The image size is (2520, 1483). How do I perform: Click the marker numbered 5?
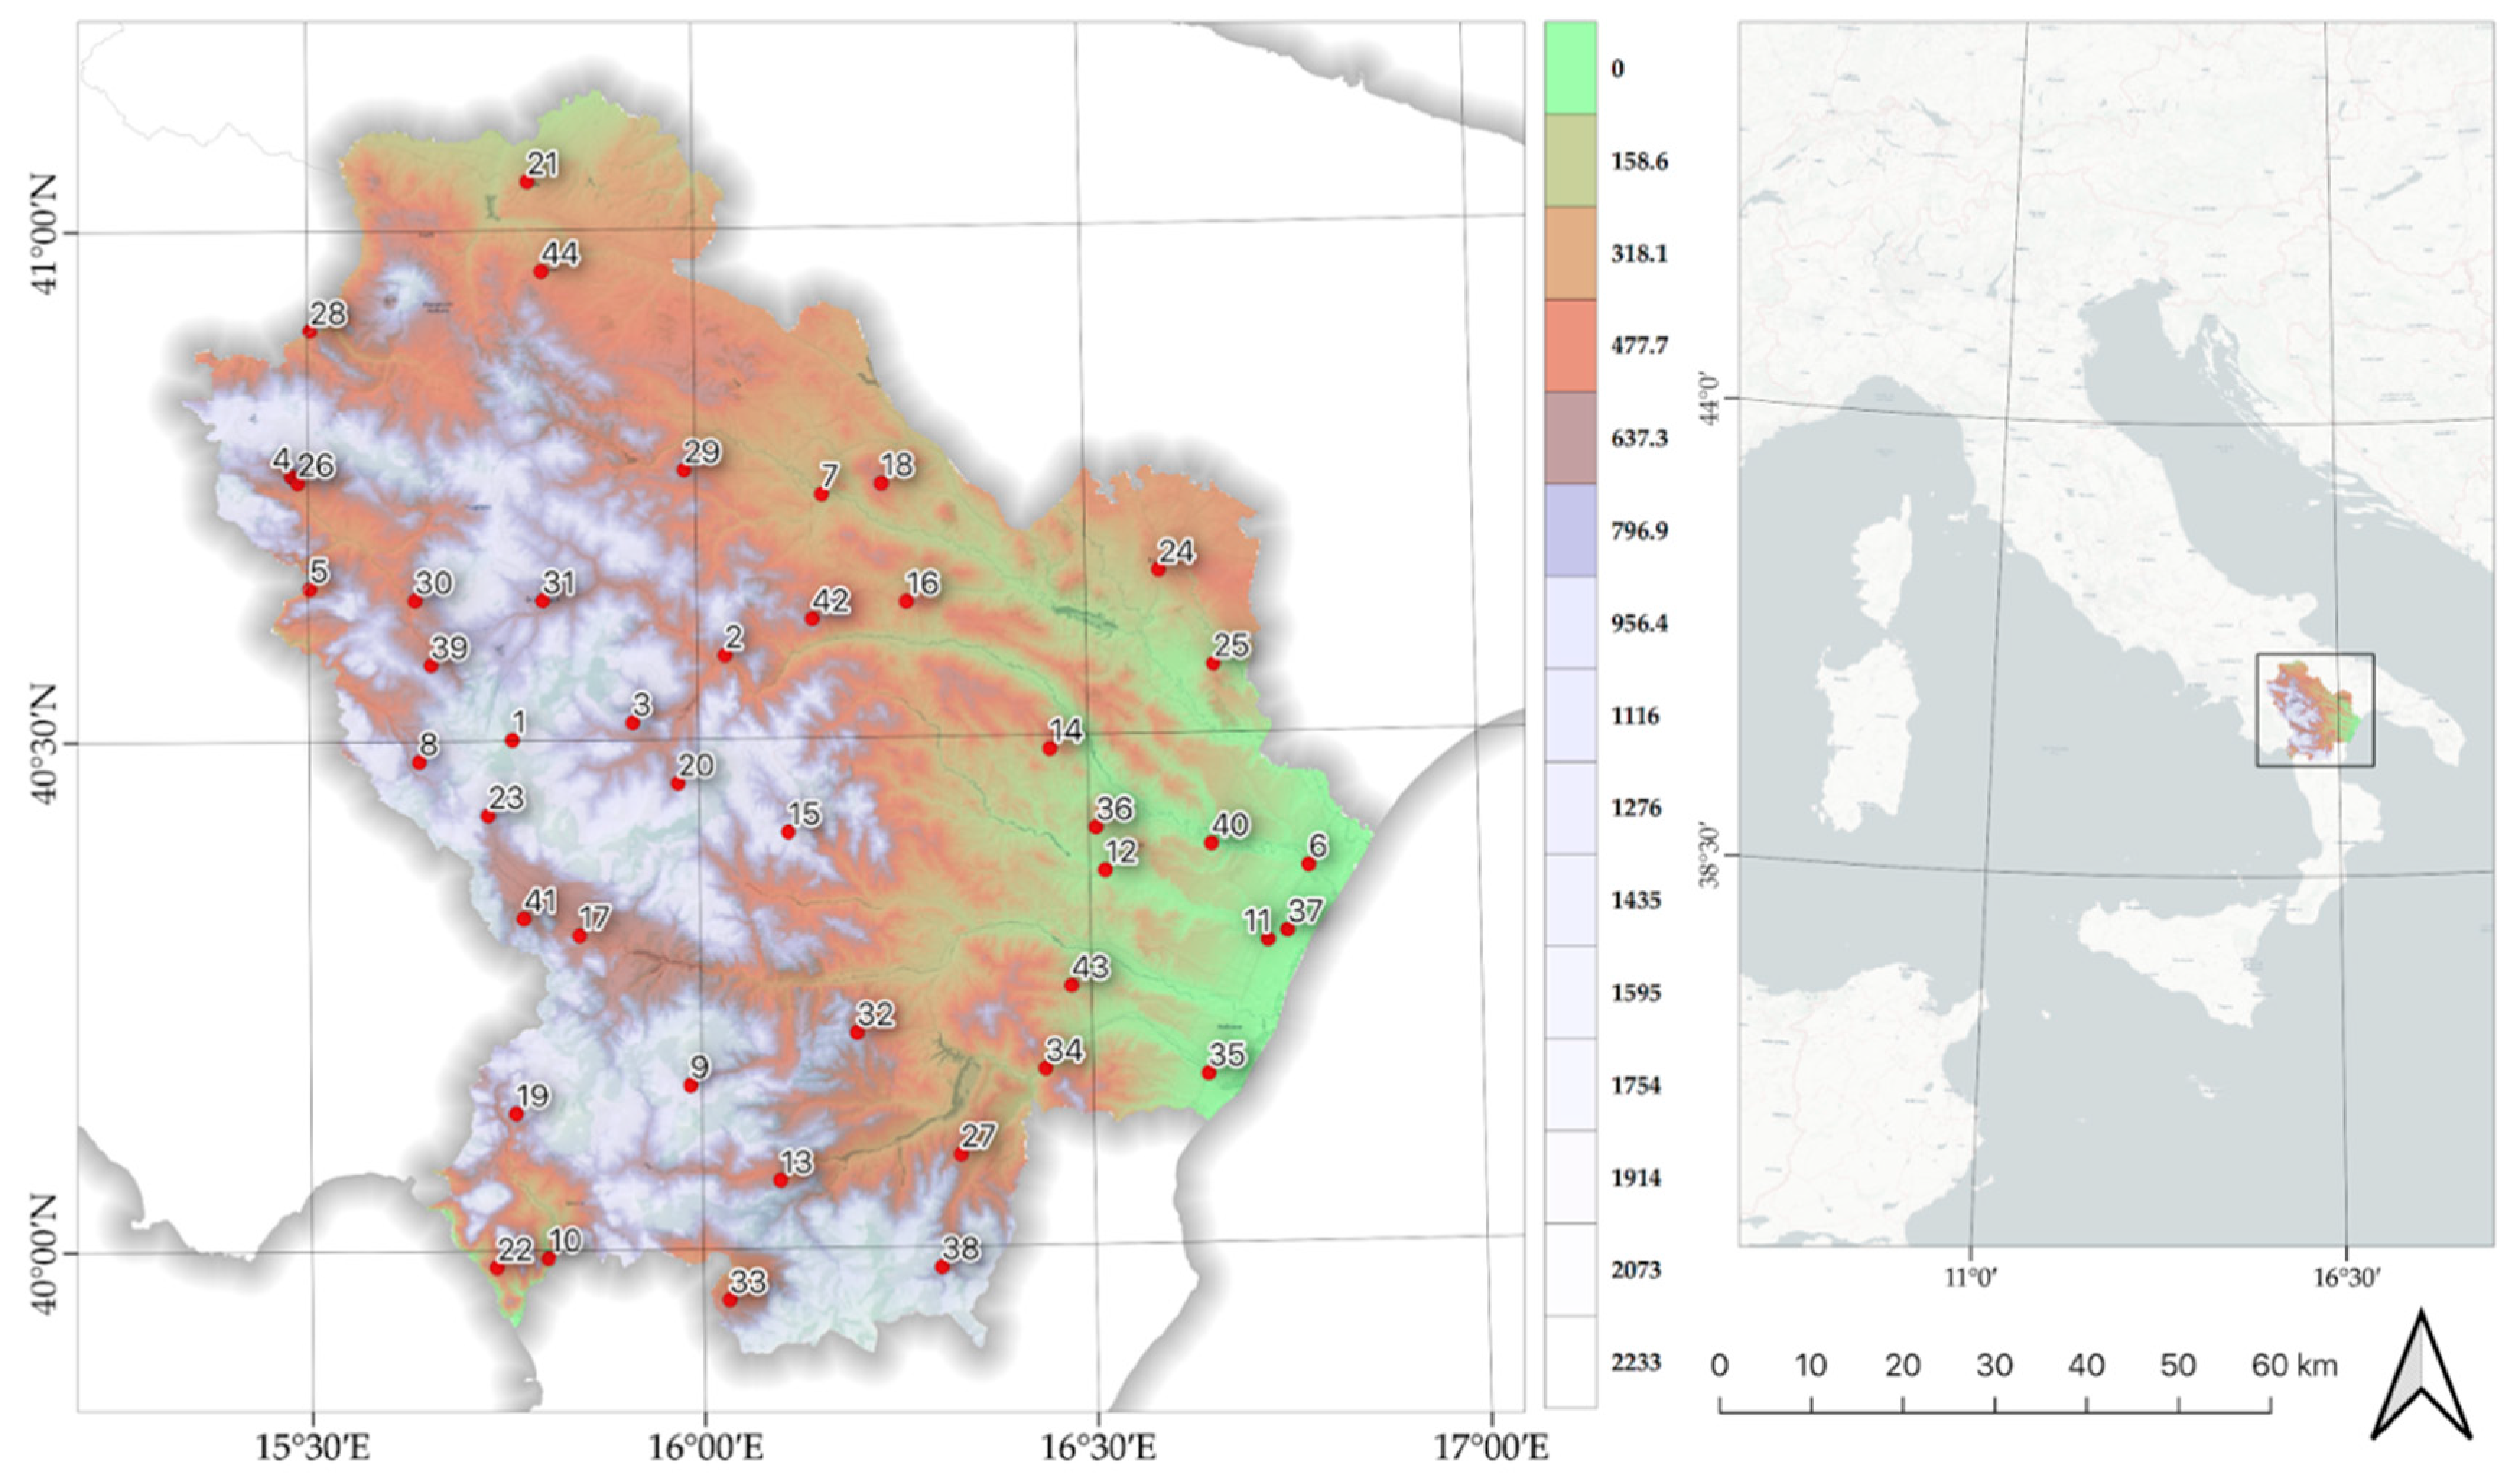pos(310,590)
